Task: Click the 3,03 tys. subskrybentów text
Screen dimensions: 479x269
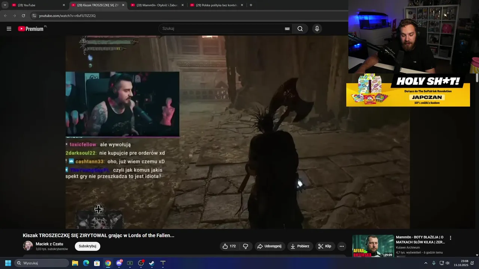Action: click(x=52, y=249)
